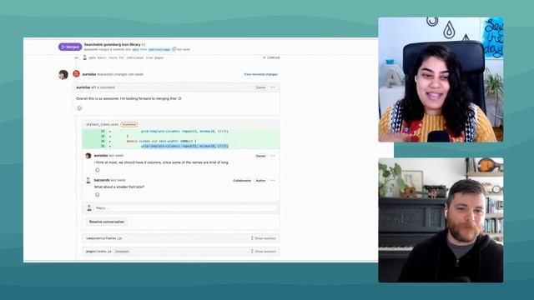The height and width of the screenshot is (300, 534).
Task: Click the Outdated label next to _icons.scss
Action: coord(128,124)
